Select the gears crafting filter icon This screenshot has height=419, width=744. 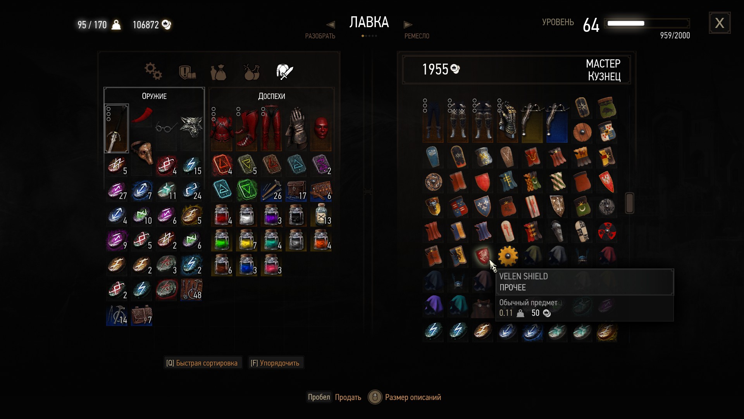point(153,71)
